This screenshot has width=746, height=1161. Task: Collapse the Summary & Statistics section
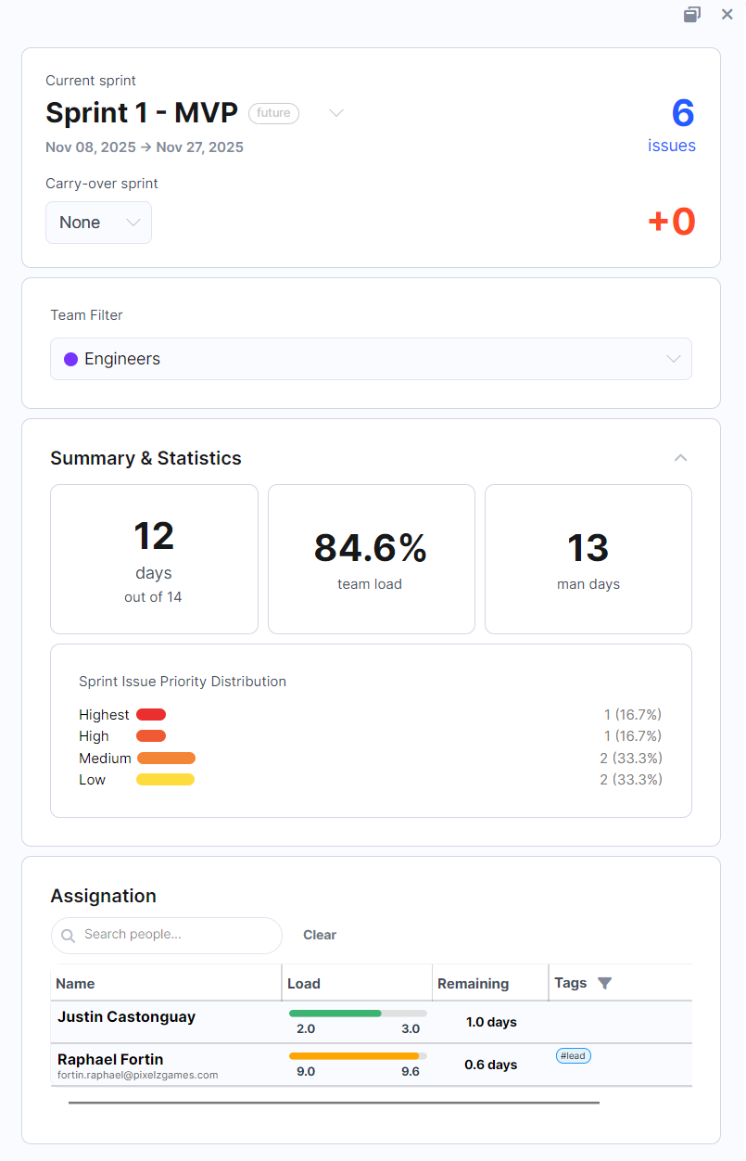[680, 458]
